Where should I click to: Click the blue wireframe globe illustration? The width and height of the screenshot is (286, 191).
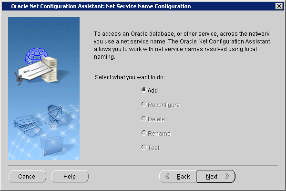[36, 55]
